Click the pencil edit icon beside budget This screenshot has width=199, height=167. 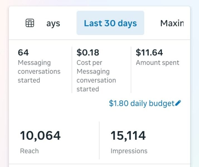tap(178, 103)
